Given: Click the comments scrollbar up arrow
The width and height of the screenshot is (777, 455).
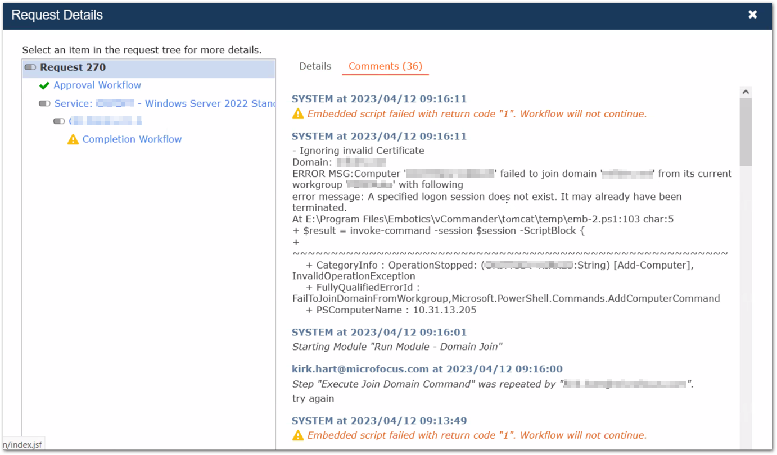Looking at the screenshot, I should (x=746, y=92).
